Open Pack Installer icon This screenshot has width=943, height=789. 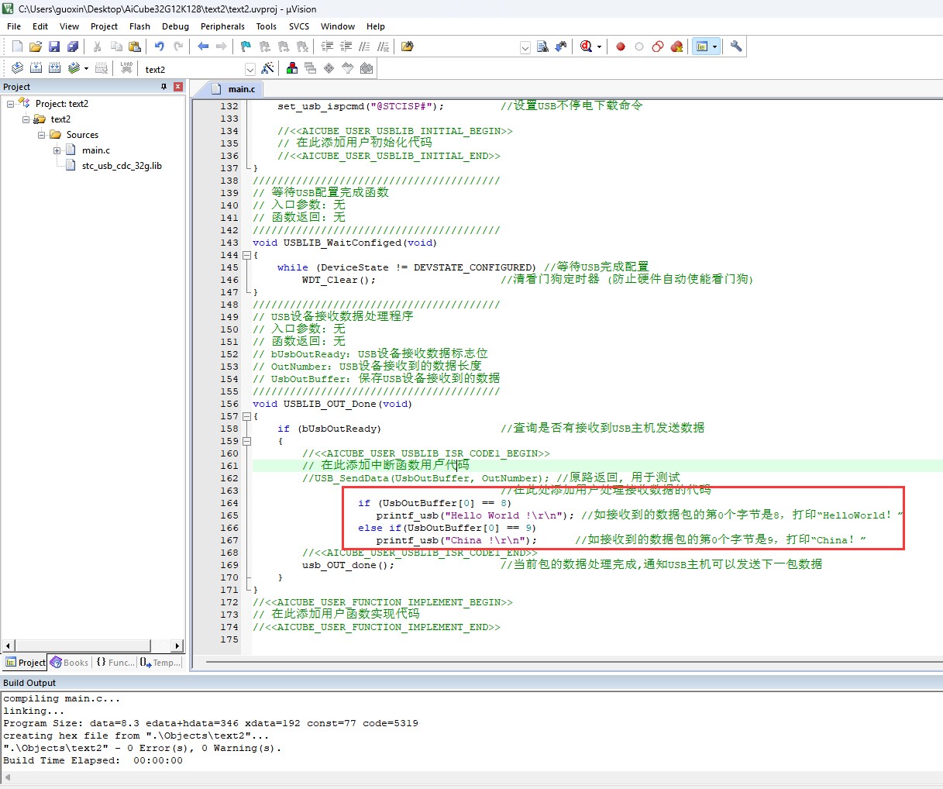click(x=367, y=68)
